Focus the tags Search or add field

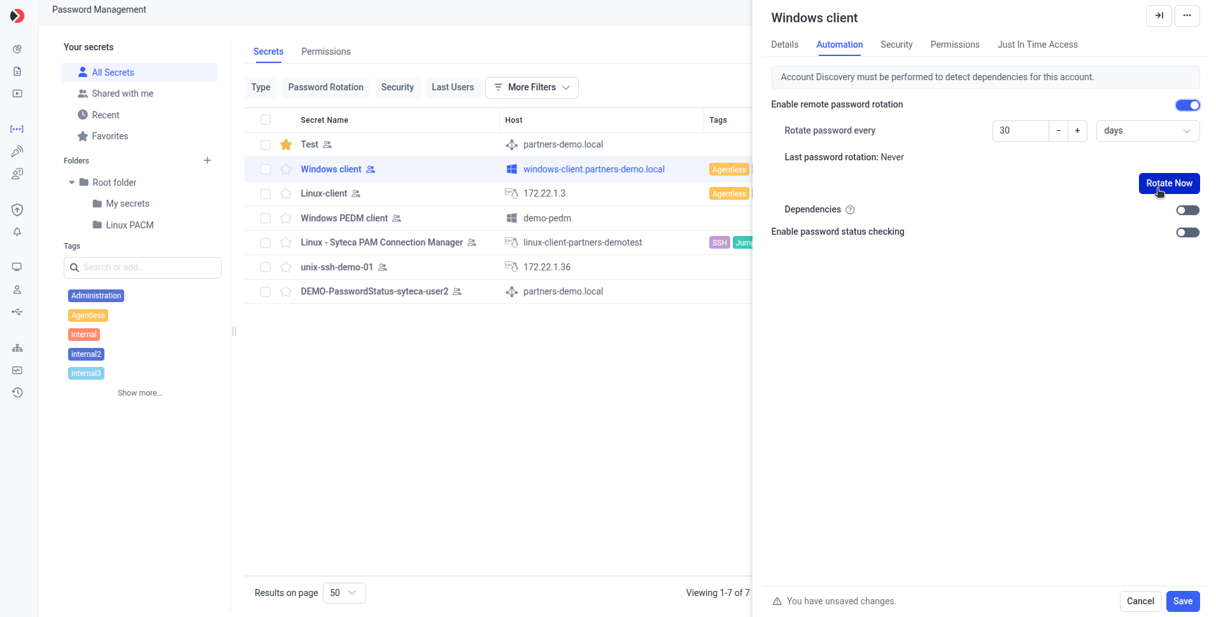point(143,268)
